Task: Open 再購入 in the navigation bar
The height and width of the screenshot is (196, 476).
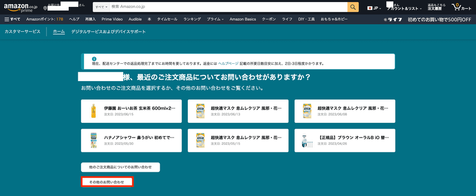Action: (x=90, y=19)
